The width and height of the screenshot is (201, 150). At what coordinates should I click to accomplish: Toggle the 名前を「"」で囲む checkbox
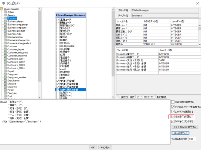coord(173,117)
